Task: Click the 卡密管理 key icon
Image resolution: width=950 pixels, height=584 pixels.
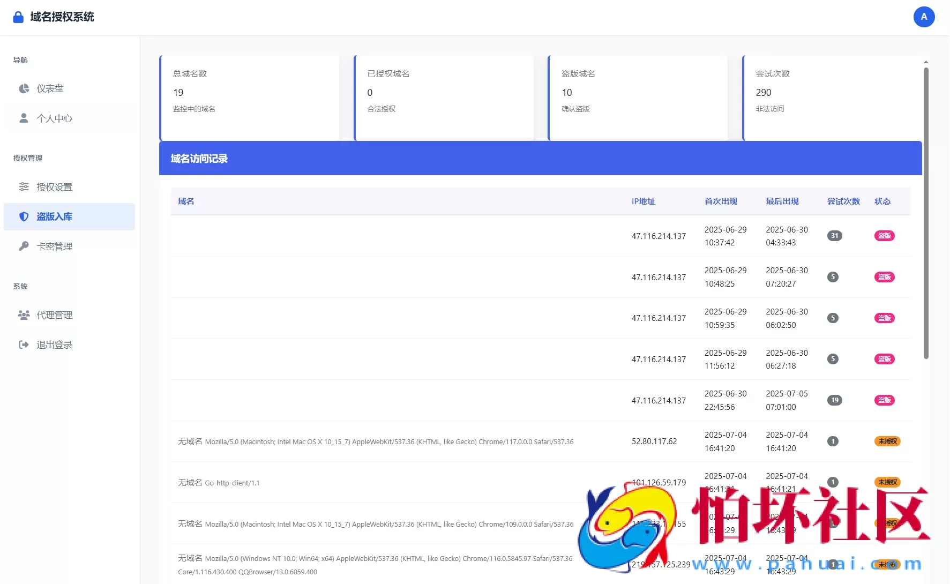Action: [24, 246]
